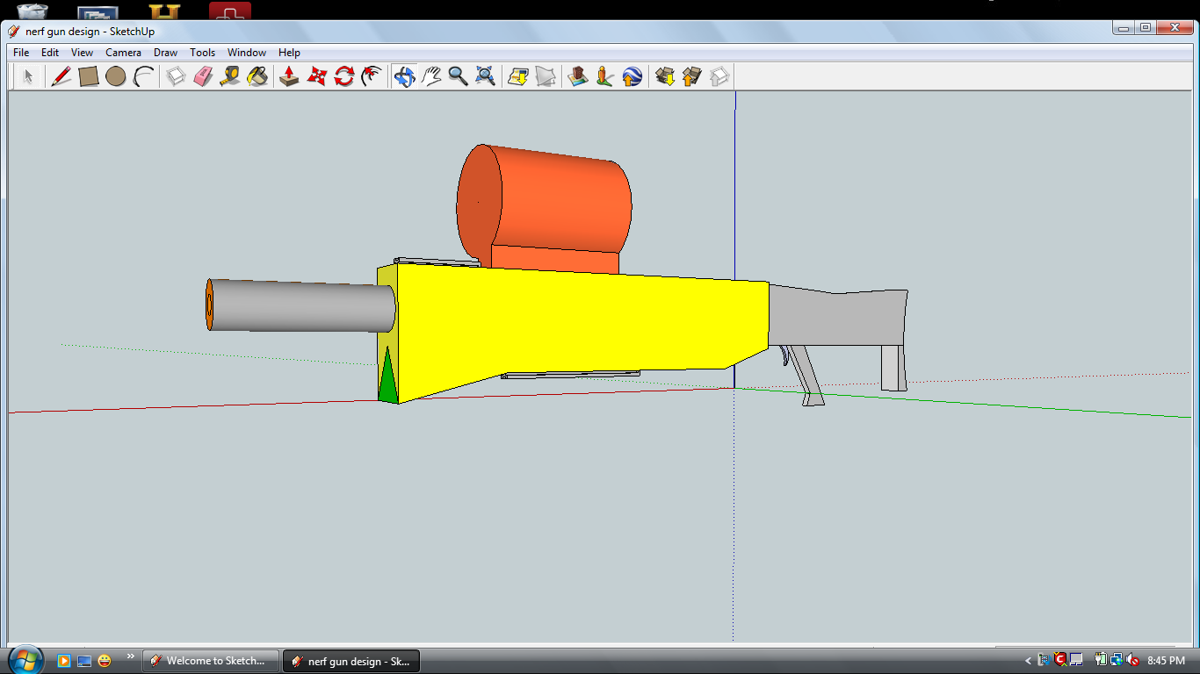Screen dimensions: 1200x674
Task: Select the Offset tool
Action: (x=372, y=76)
